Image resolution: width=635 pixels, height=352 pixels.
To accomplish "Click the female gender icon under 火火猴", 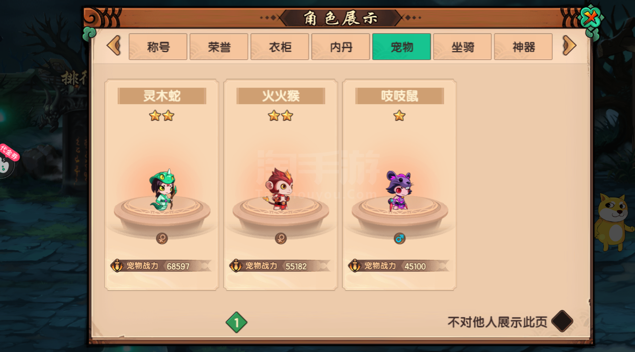I will pyautogui.click(x=281, y=238).
